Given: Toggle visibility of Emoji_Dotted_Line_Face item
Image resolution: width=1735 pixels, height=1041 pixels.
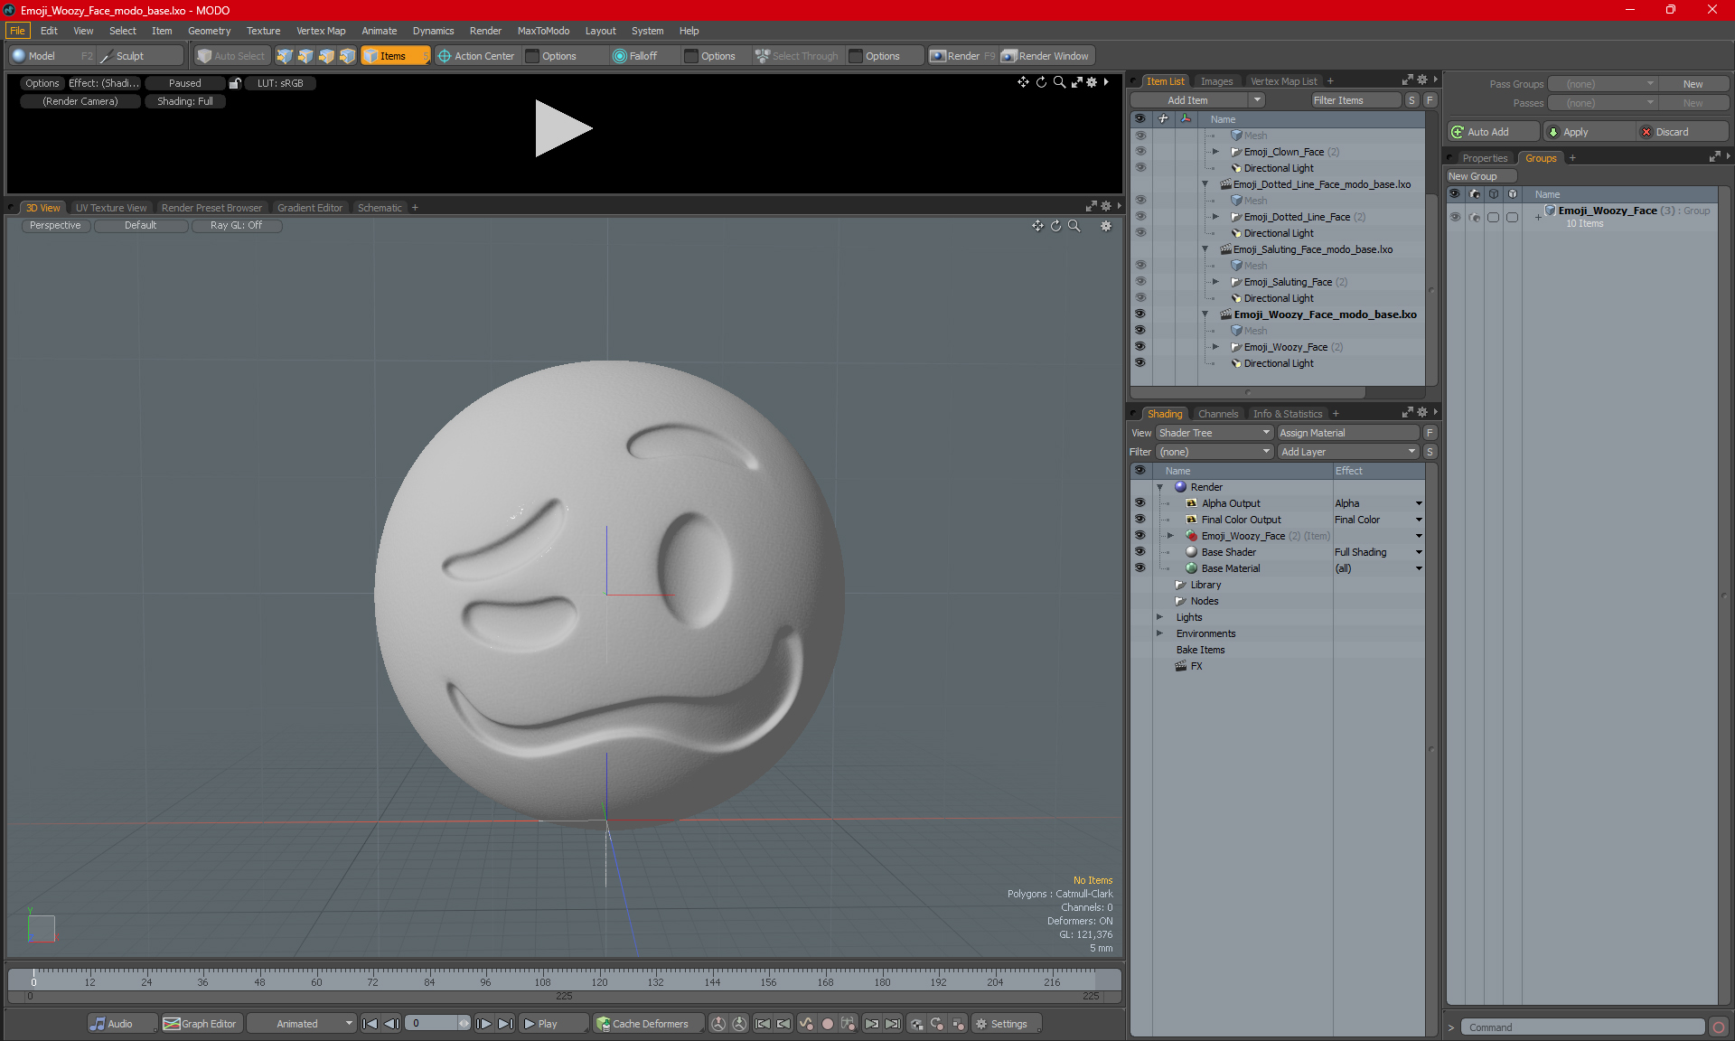Looking at the screenshot, I should tap(1139, 217).
